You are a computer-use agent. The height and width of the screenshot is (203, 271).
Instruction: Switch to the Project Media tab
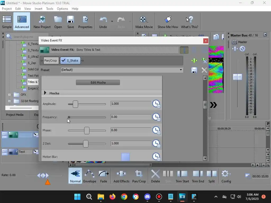(x=15, y=115)
